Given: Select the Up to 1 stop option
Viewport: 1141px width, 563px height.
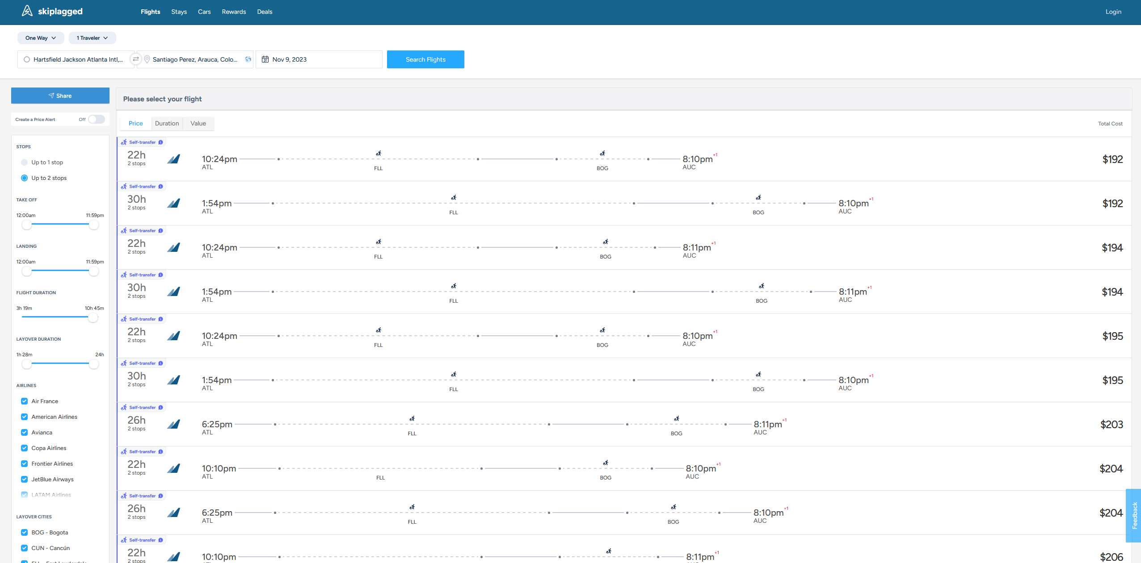Looking at the screenshot, I should point(24,162).
